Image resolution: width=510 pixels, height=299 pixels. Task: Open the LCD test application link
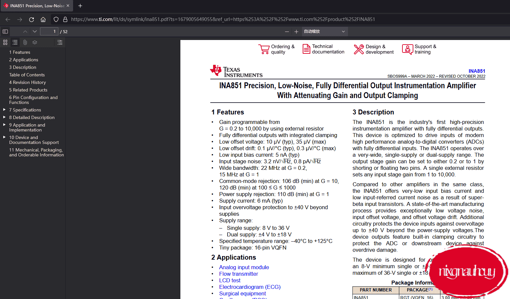tap(230, 280)
